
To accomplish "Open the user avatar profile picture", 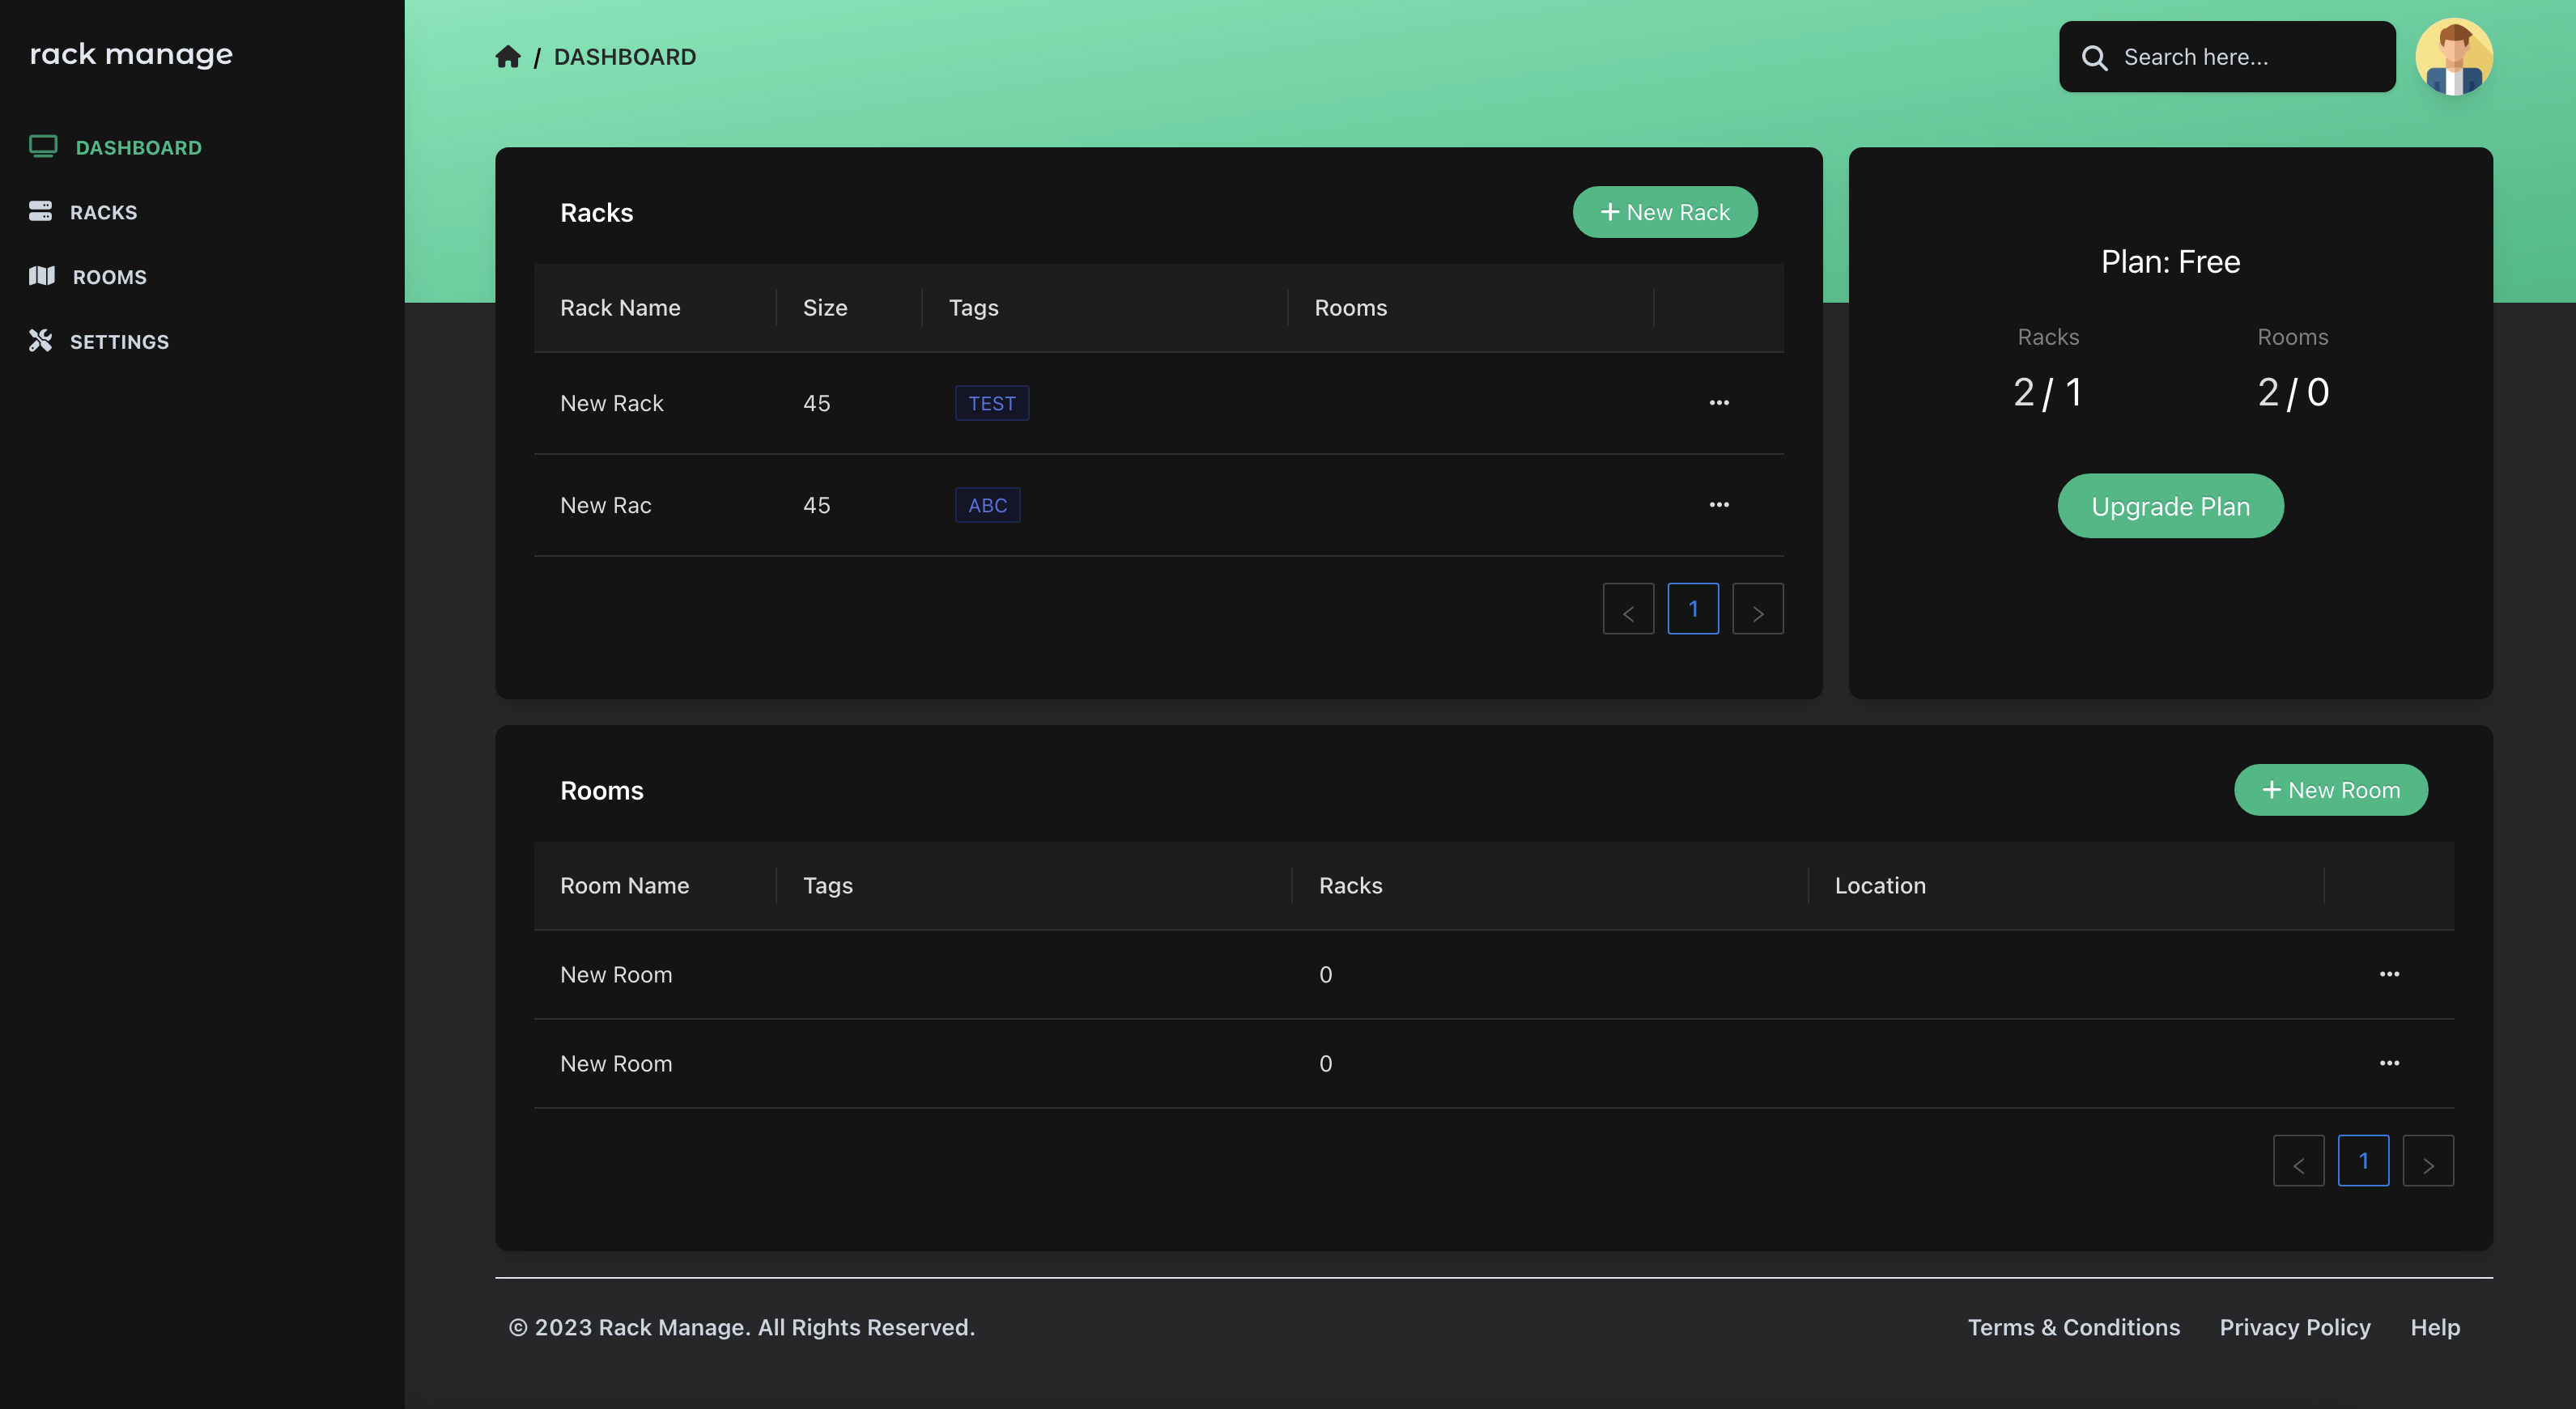I will 2454,57.
